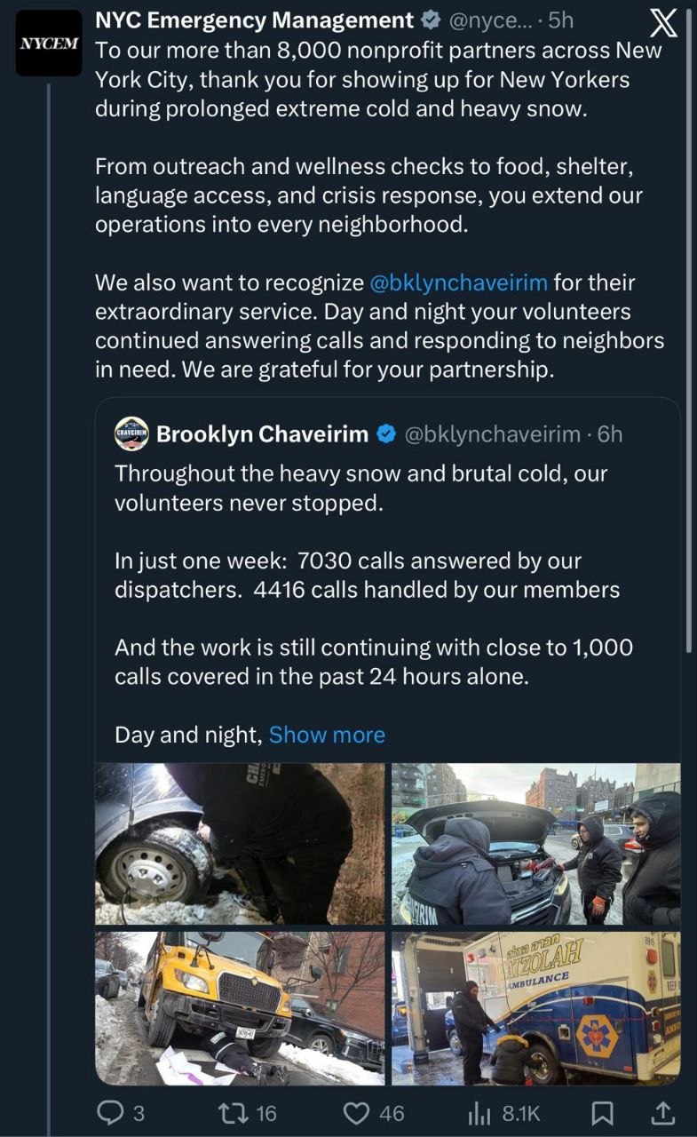This screenshot has height=1137, width=697.
Task: Click the 5h post timestamp
Action: tap(561, 20)
